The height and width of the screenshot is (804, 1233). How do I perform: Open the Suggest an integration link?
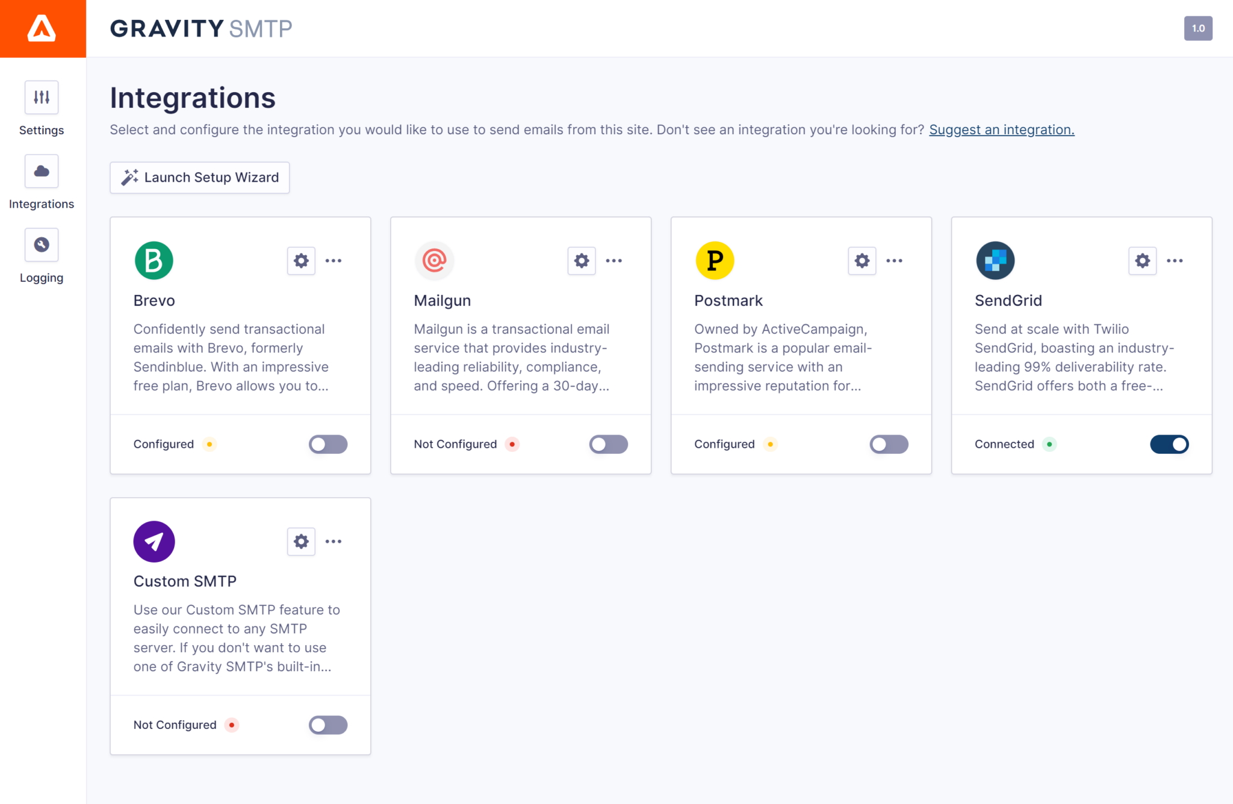pyautogui.click(x=1001, y=129)
